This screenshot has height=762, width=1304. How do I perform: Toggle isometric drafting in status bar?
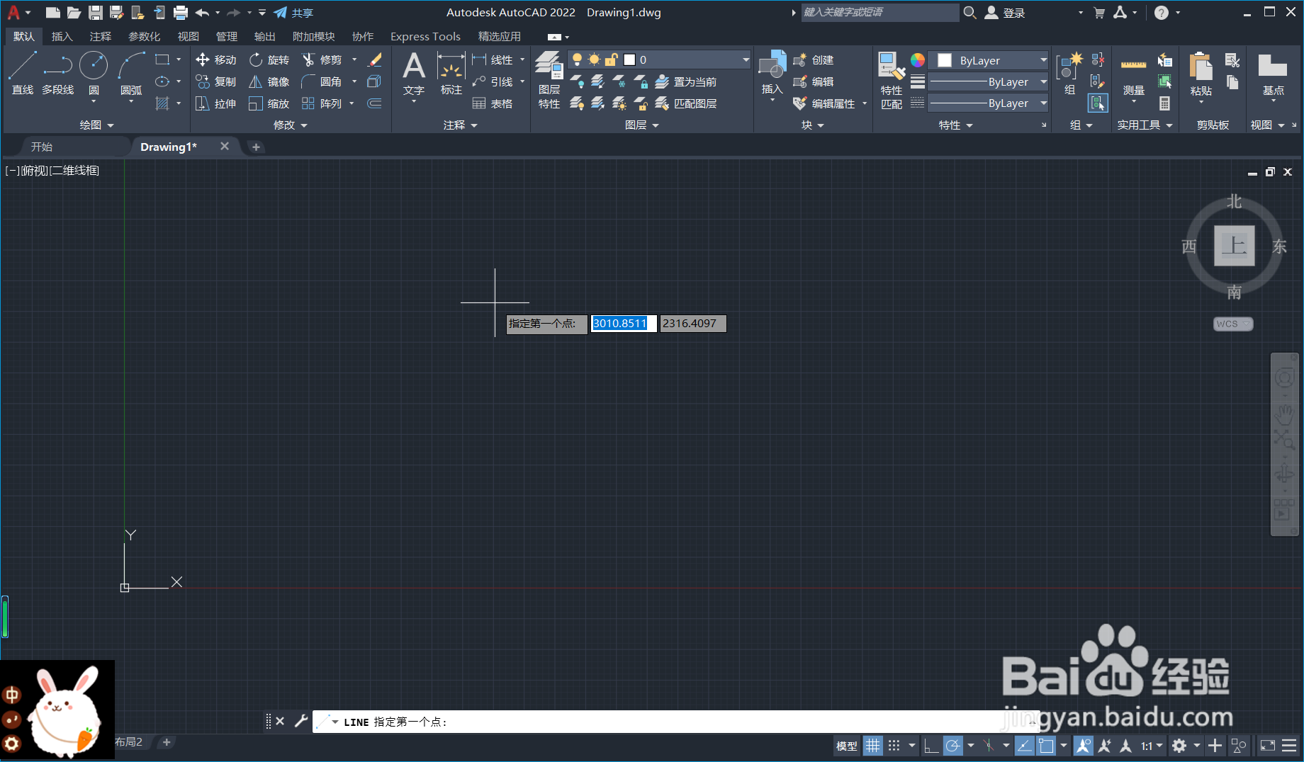(989, 746)
